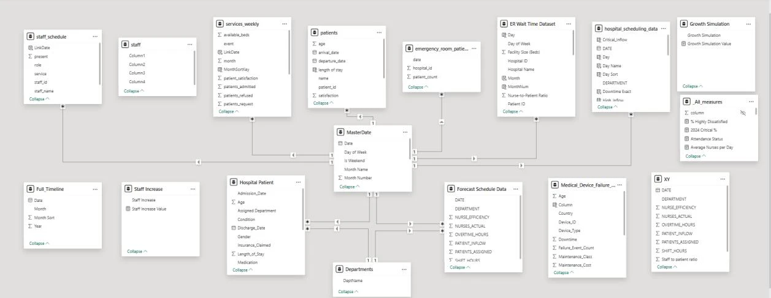771x298 pixels.
Task: Collapse the patients table card
Action: (x=323, y=103)
